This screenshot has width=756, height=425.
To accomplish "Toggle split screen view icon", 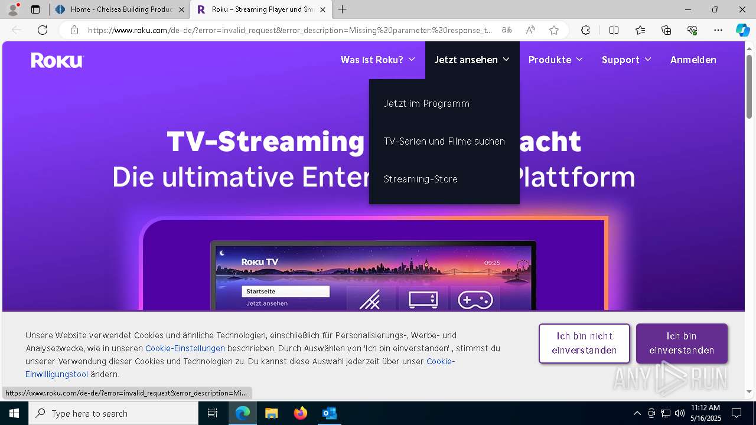I will point(614,30).
